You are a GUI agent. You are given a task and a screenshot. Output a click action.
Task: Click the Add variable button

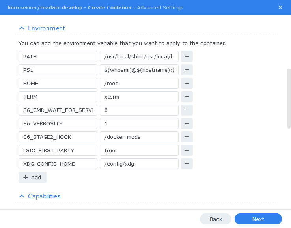[32, 177]
